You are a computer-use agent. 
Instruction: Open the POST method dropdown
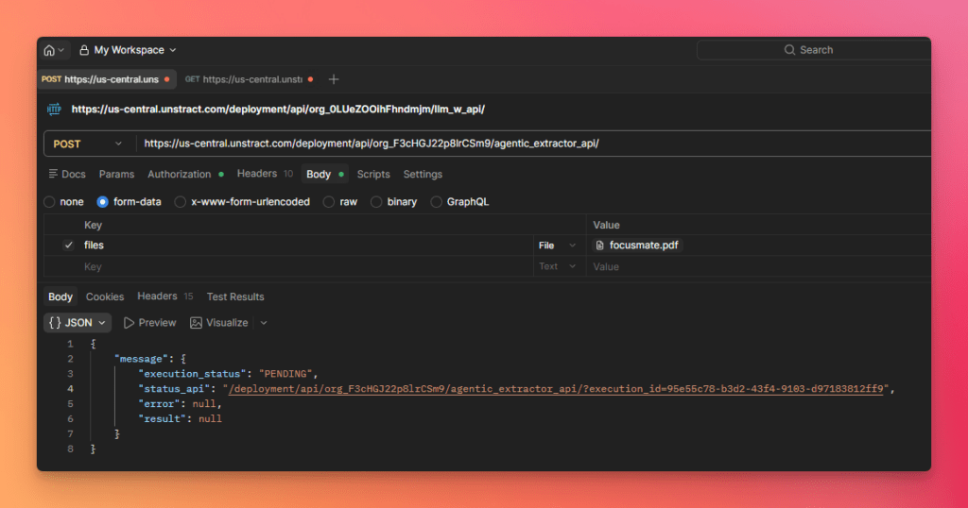(88, 144)
